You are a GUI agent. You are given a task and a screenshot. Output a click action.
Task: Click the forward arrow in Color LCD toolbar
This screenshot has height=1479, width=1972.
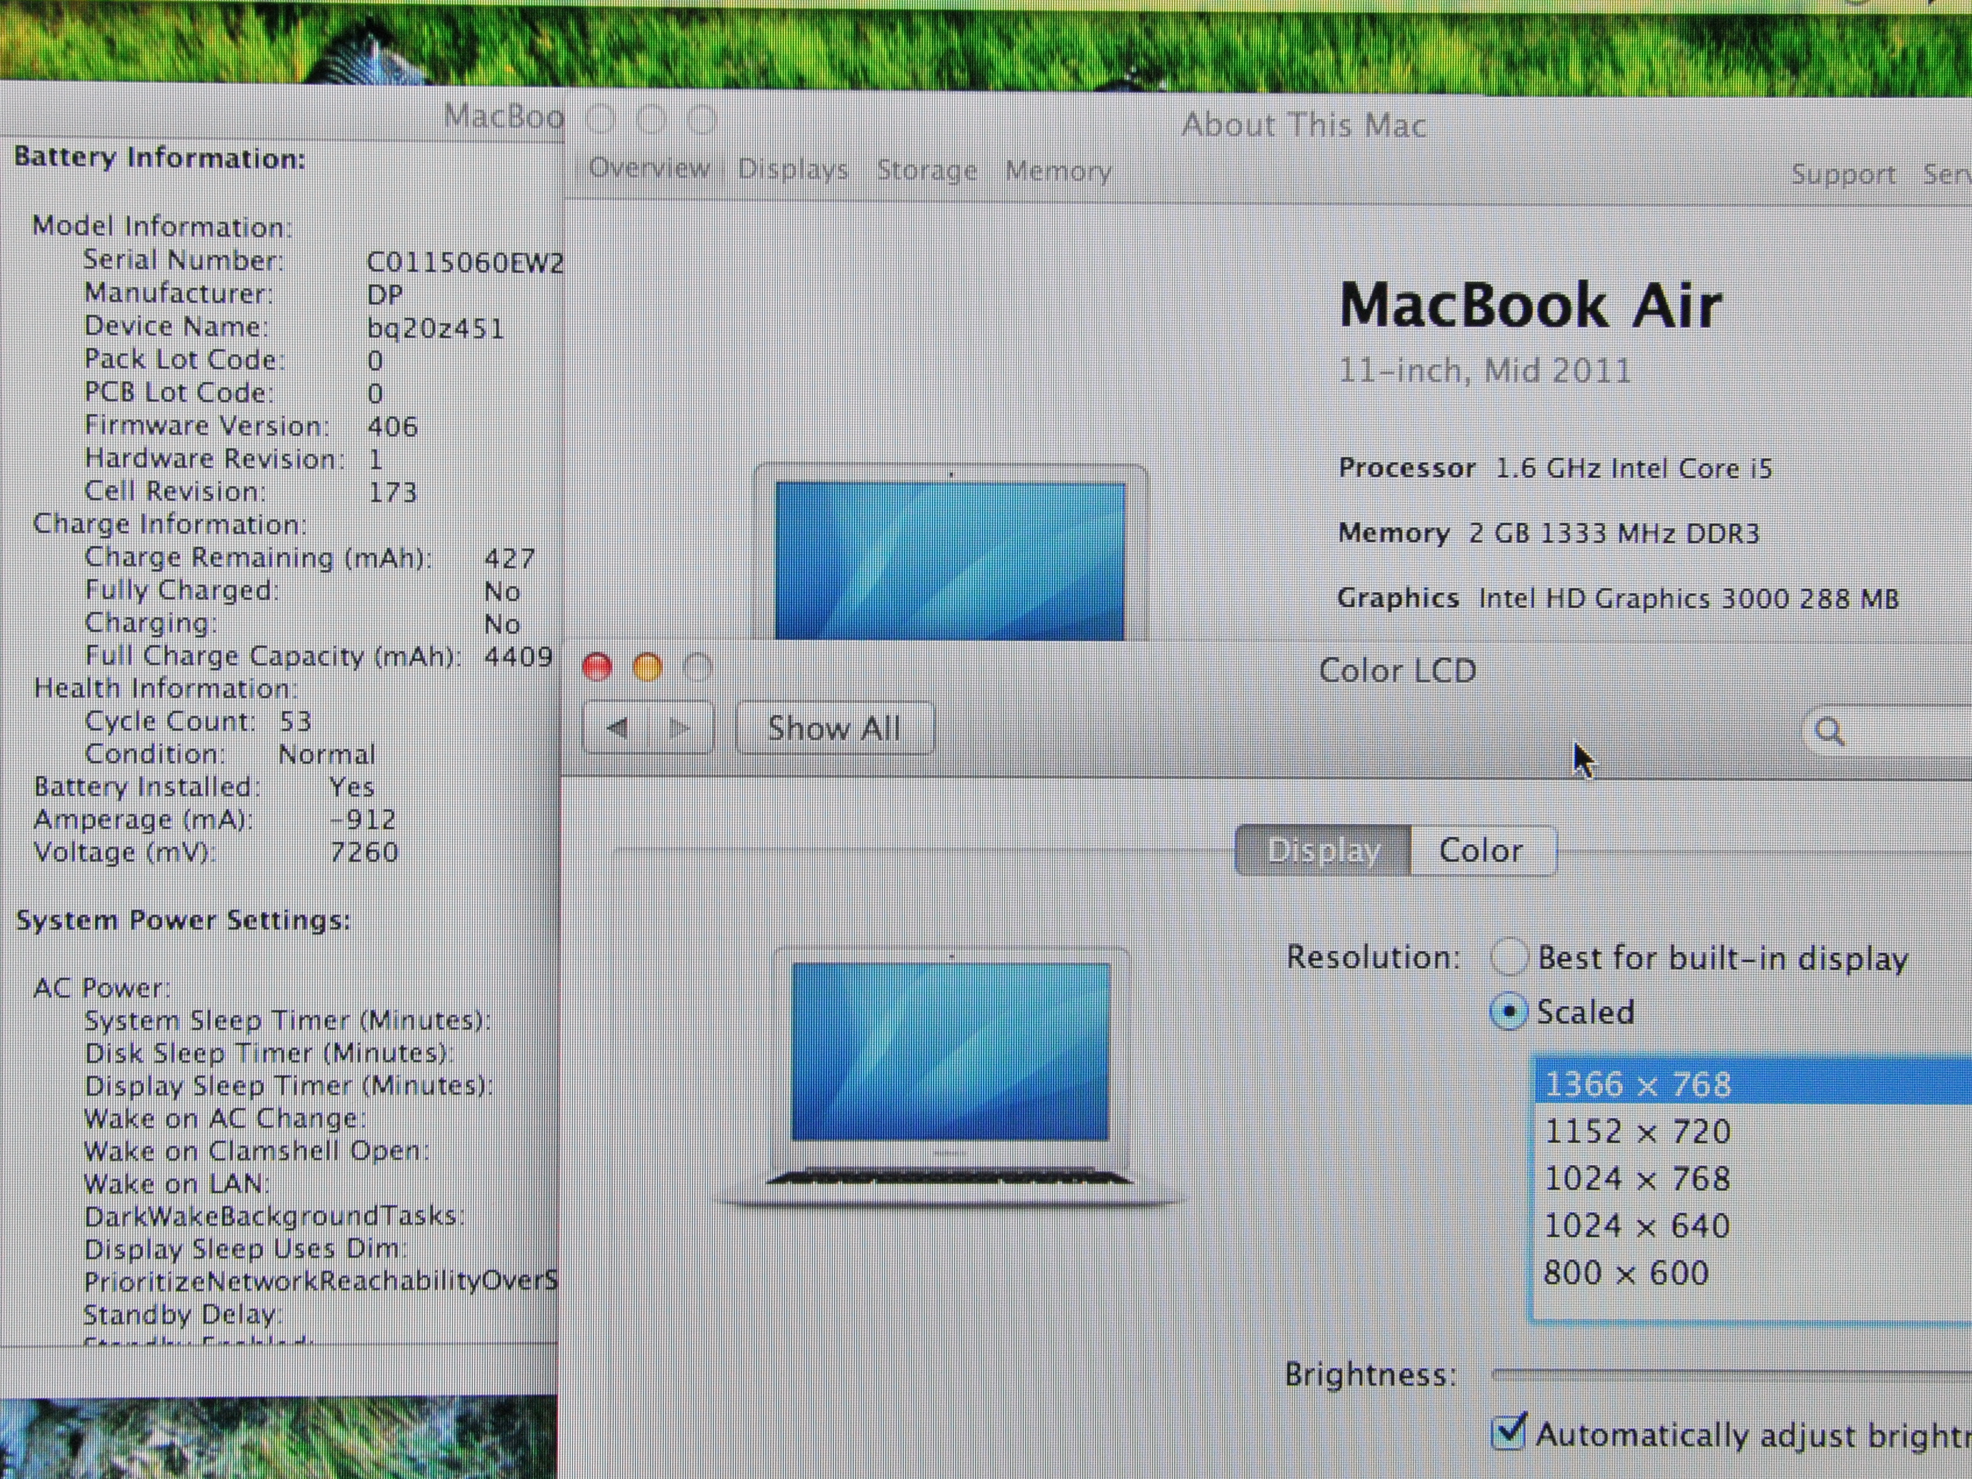(680, 728)
